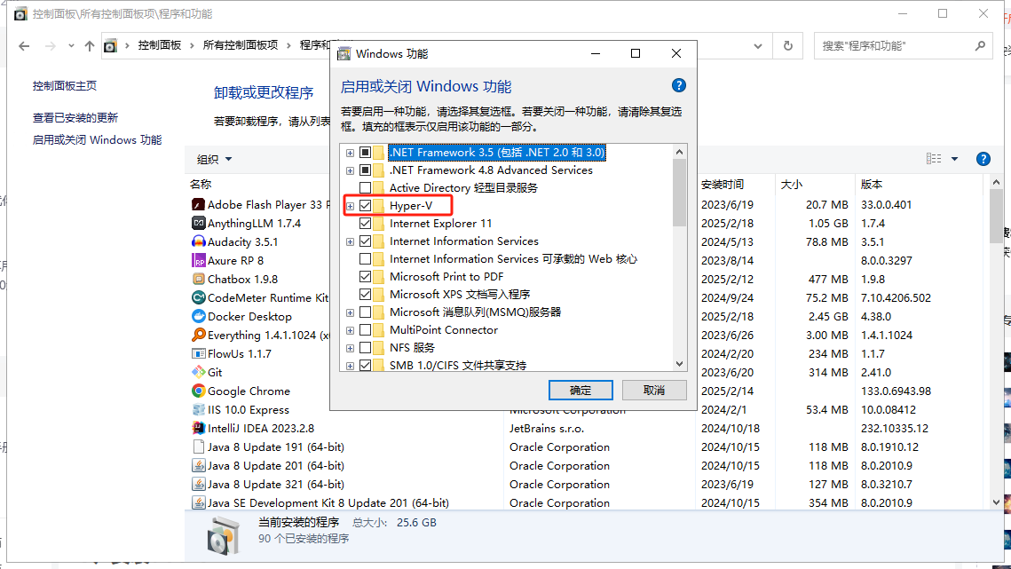1011x569 pixels.
Task: Click the Windows Features list scrollbar thumb
Action: (679, 193)
